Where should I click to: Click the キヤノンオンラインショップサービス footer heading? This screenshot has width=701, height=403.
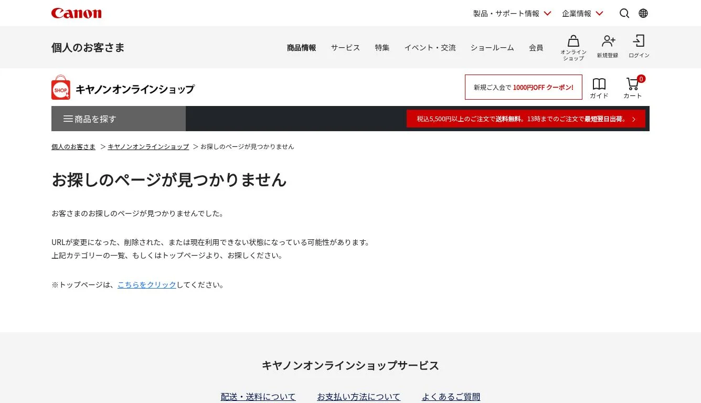point(350,366)
